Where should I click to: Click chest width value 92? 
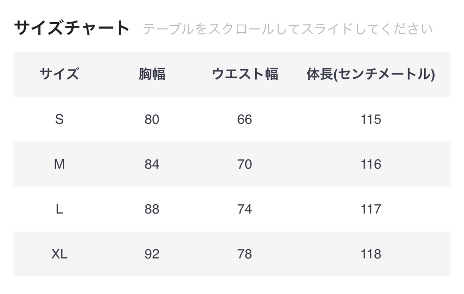(152, 254)
